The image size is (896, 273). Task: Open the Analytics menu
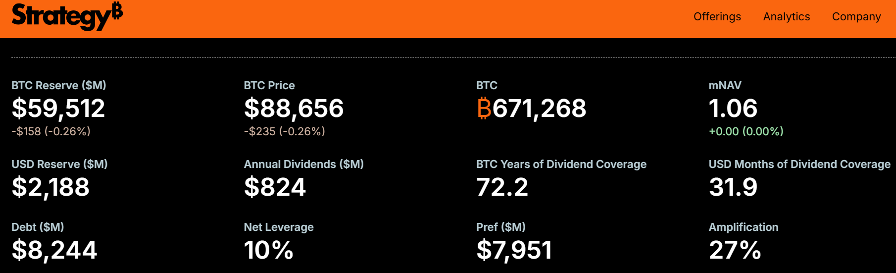point(786,17)
